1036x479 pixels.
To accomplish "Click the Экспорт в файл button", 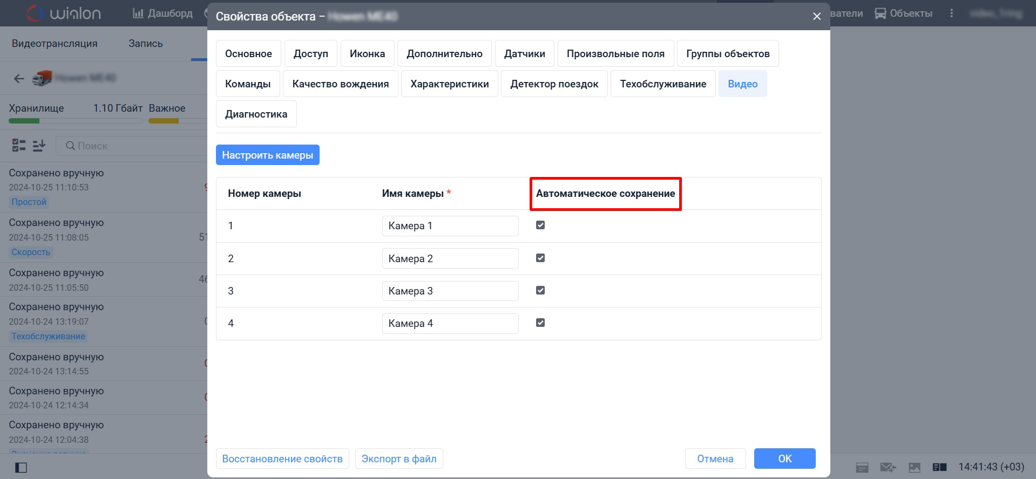I will click(399, 459).
